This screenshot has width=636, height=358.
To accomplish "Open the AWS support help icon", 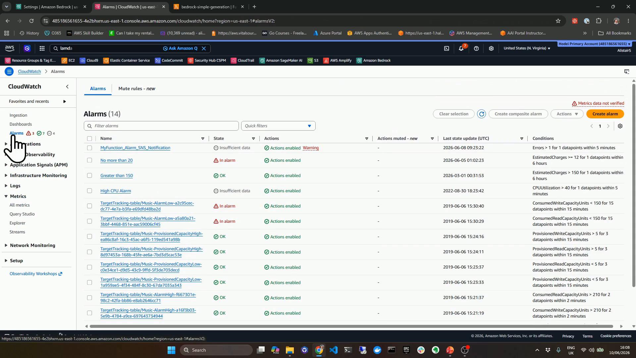I will click(476, 48).
